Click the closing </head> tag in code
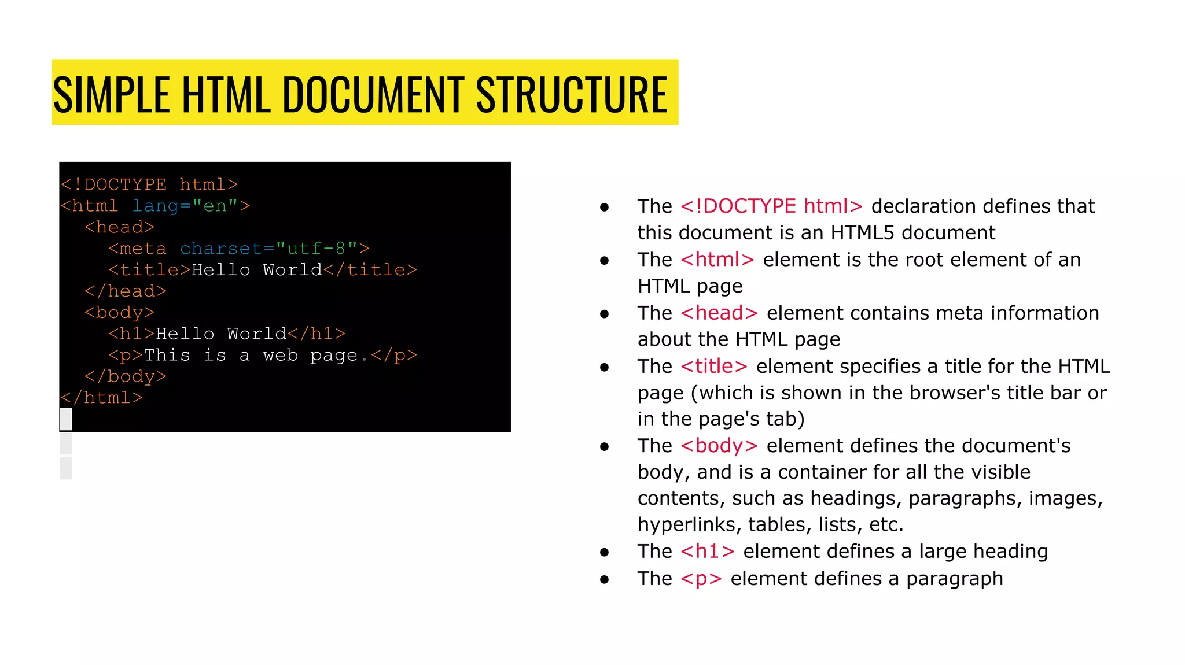This screenshot has width=1185, height=666. click(x=125, y=291)
